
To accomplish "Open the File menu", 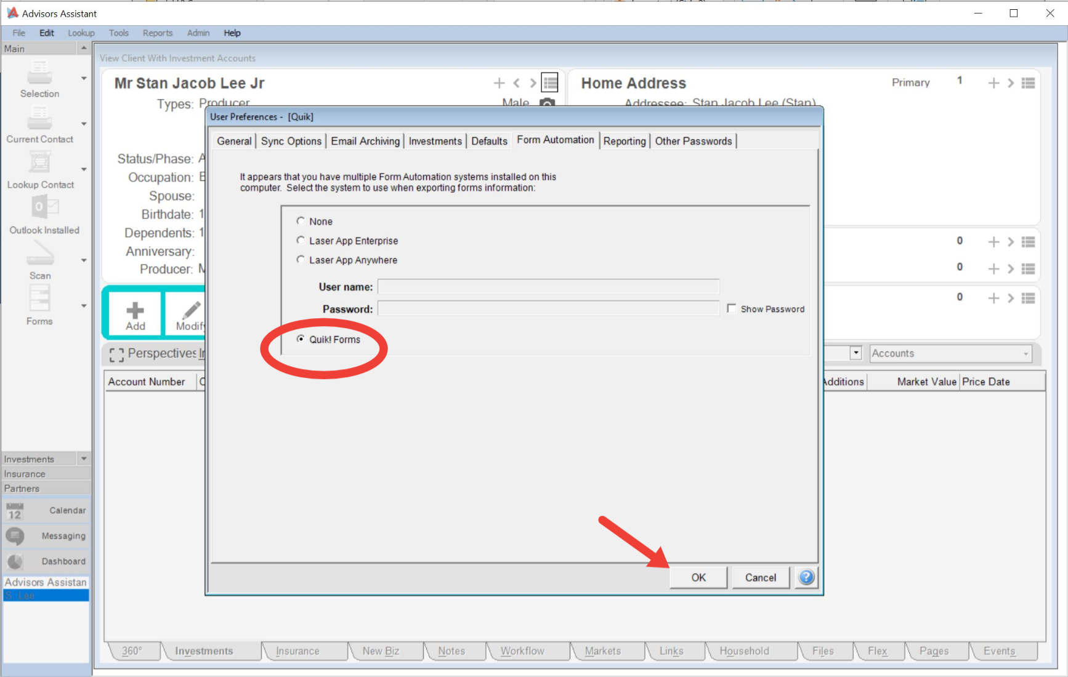I will pos(18,33).
